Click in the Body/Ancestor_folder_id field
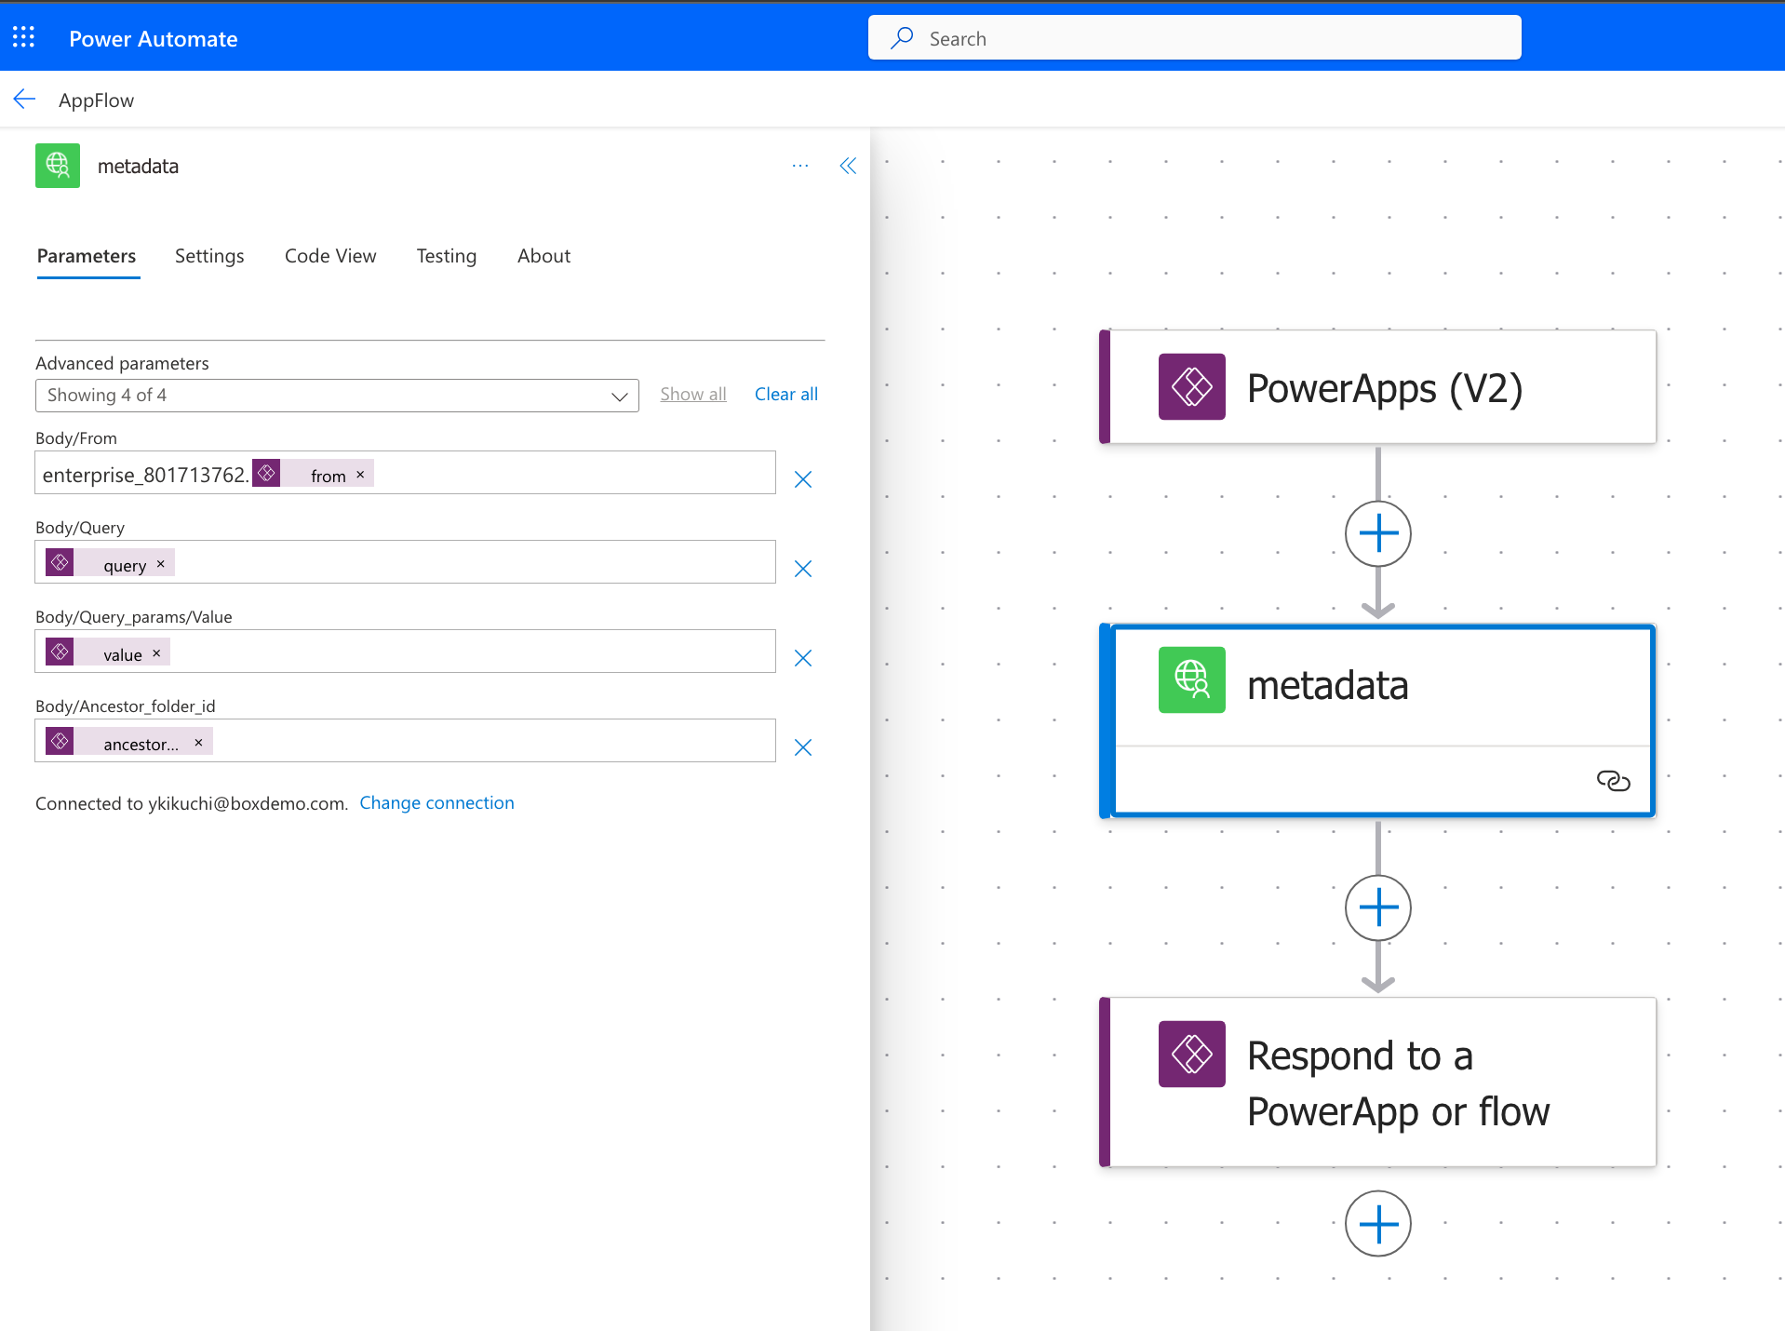 point(405,741)
